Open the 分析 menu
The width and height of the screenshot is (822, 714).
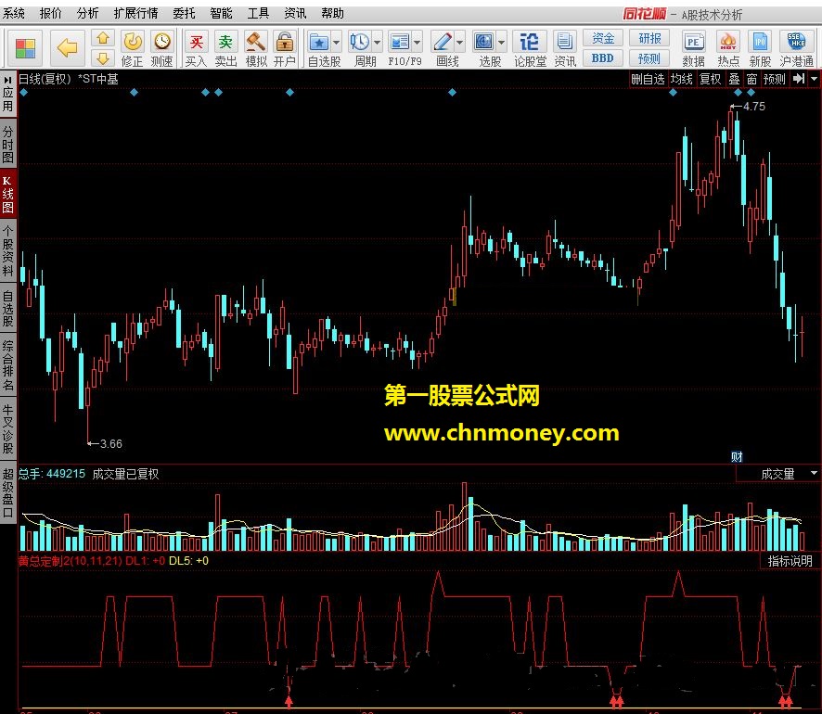tap(87, 13)
